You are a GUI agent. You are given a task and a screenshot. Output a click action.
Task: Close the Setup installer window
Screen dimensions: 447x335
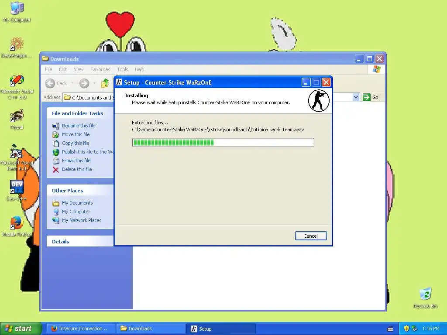tap(326, 82)
